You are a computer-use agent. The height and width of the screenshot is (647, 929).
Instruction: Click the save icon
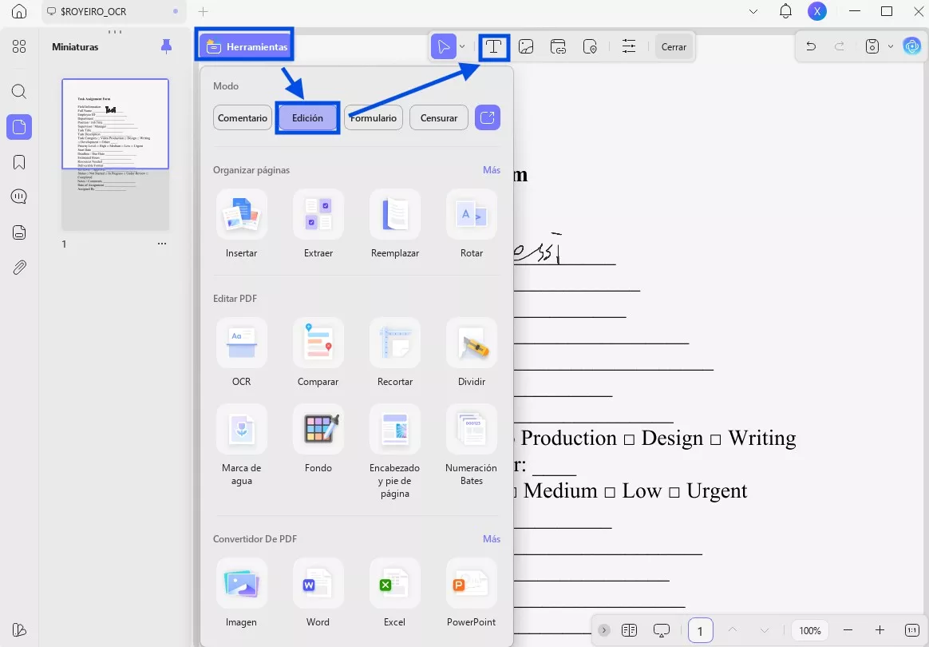[x=872, y=46]
